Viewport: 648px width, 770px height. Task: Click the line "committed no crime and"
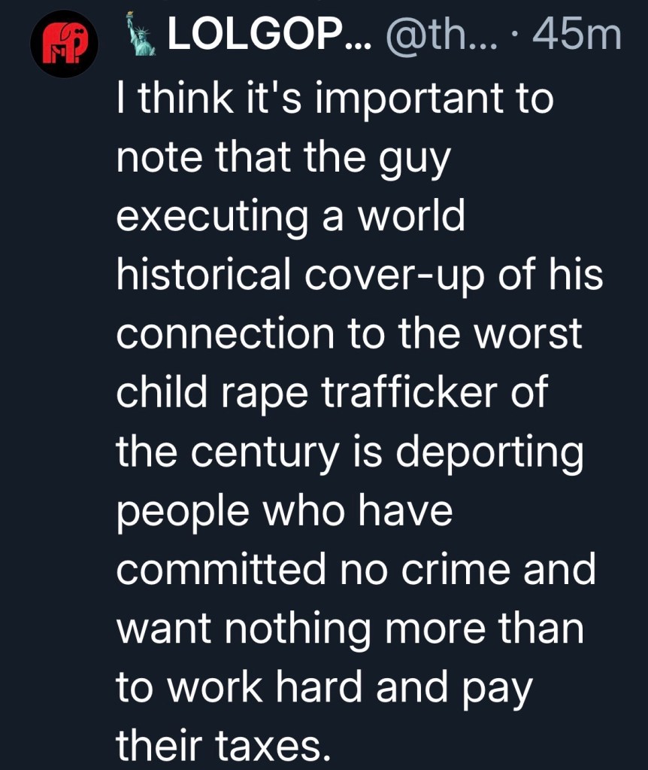(x=355, y=568)
